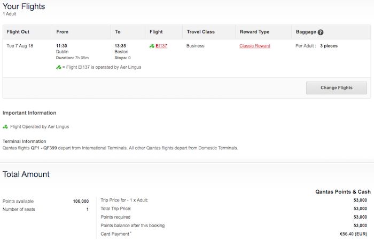Click Duration: 7h 05m text
Screen dimensions: 374x241
72,58
